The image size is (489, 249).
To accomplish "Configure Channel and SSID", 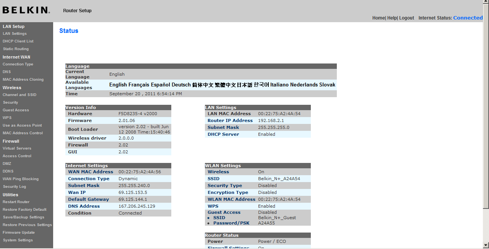I will (19, 94).
